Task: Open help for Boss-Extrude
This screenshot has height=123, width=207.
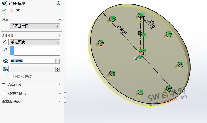Action: (58, 3)
